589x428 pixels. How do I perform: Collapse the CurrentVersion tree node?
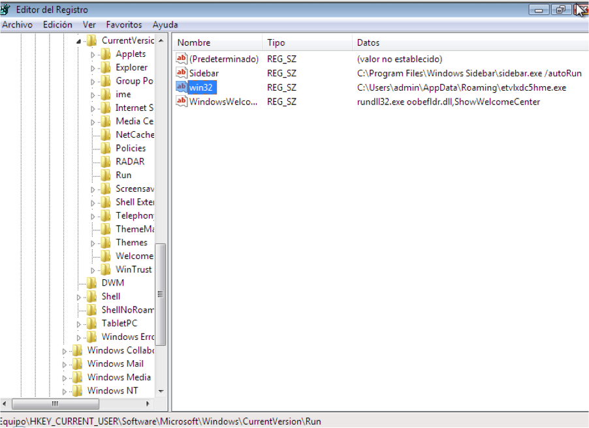(x=78, y=41)
